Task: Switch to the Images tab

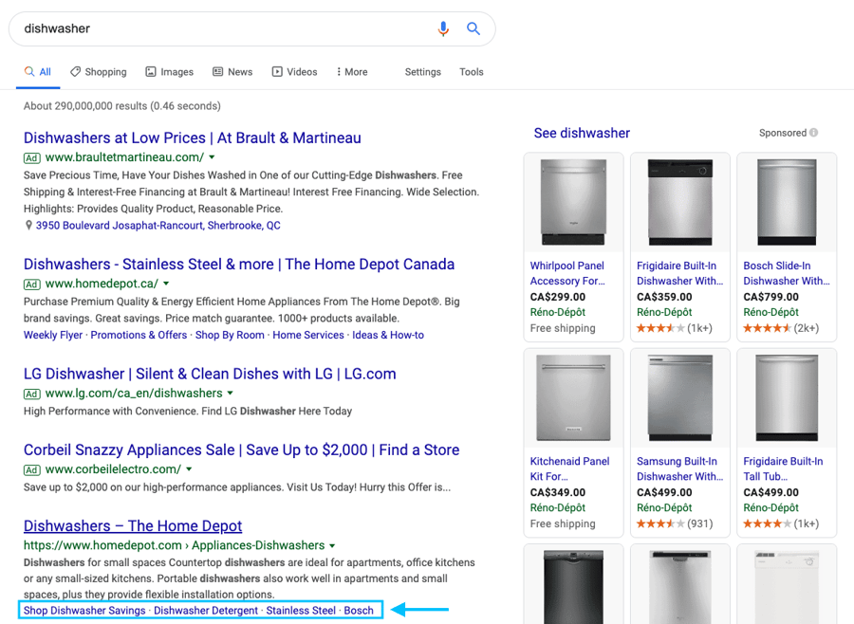Action: click(x=170, y=72)
